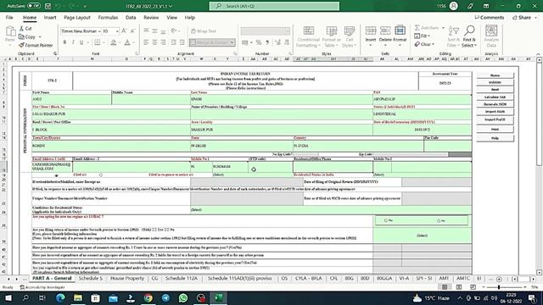This screenshot has width=543, height=305.
Task: Open the Schedule S sheet tab
Action: (91, 279)
